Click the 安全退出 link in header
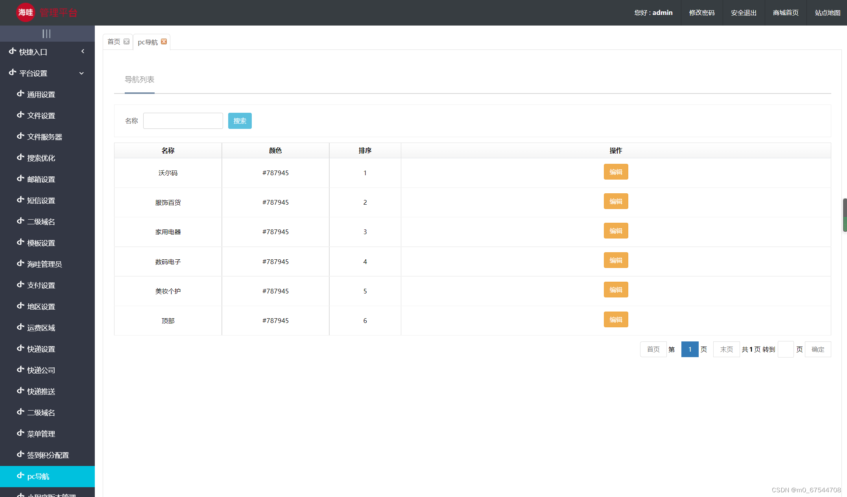 coord(744,13)
